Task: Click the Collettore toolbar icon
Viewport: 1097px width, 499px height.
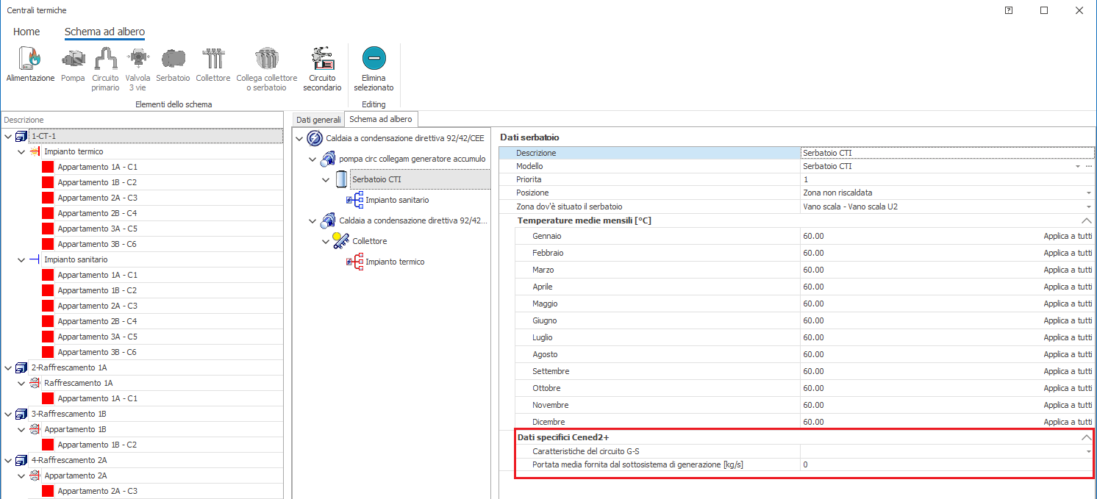Action: 212,60
